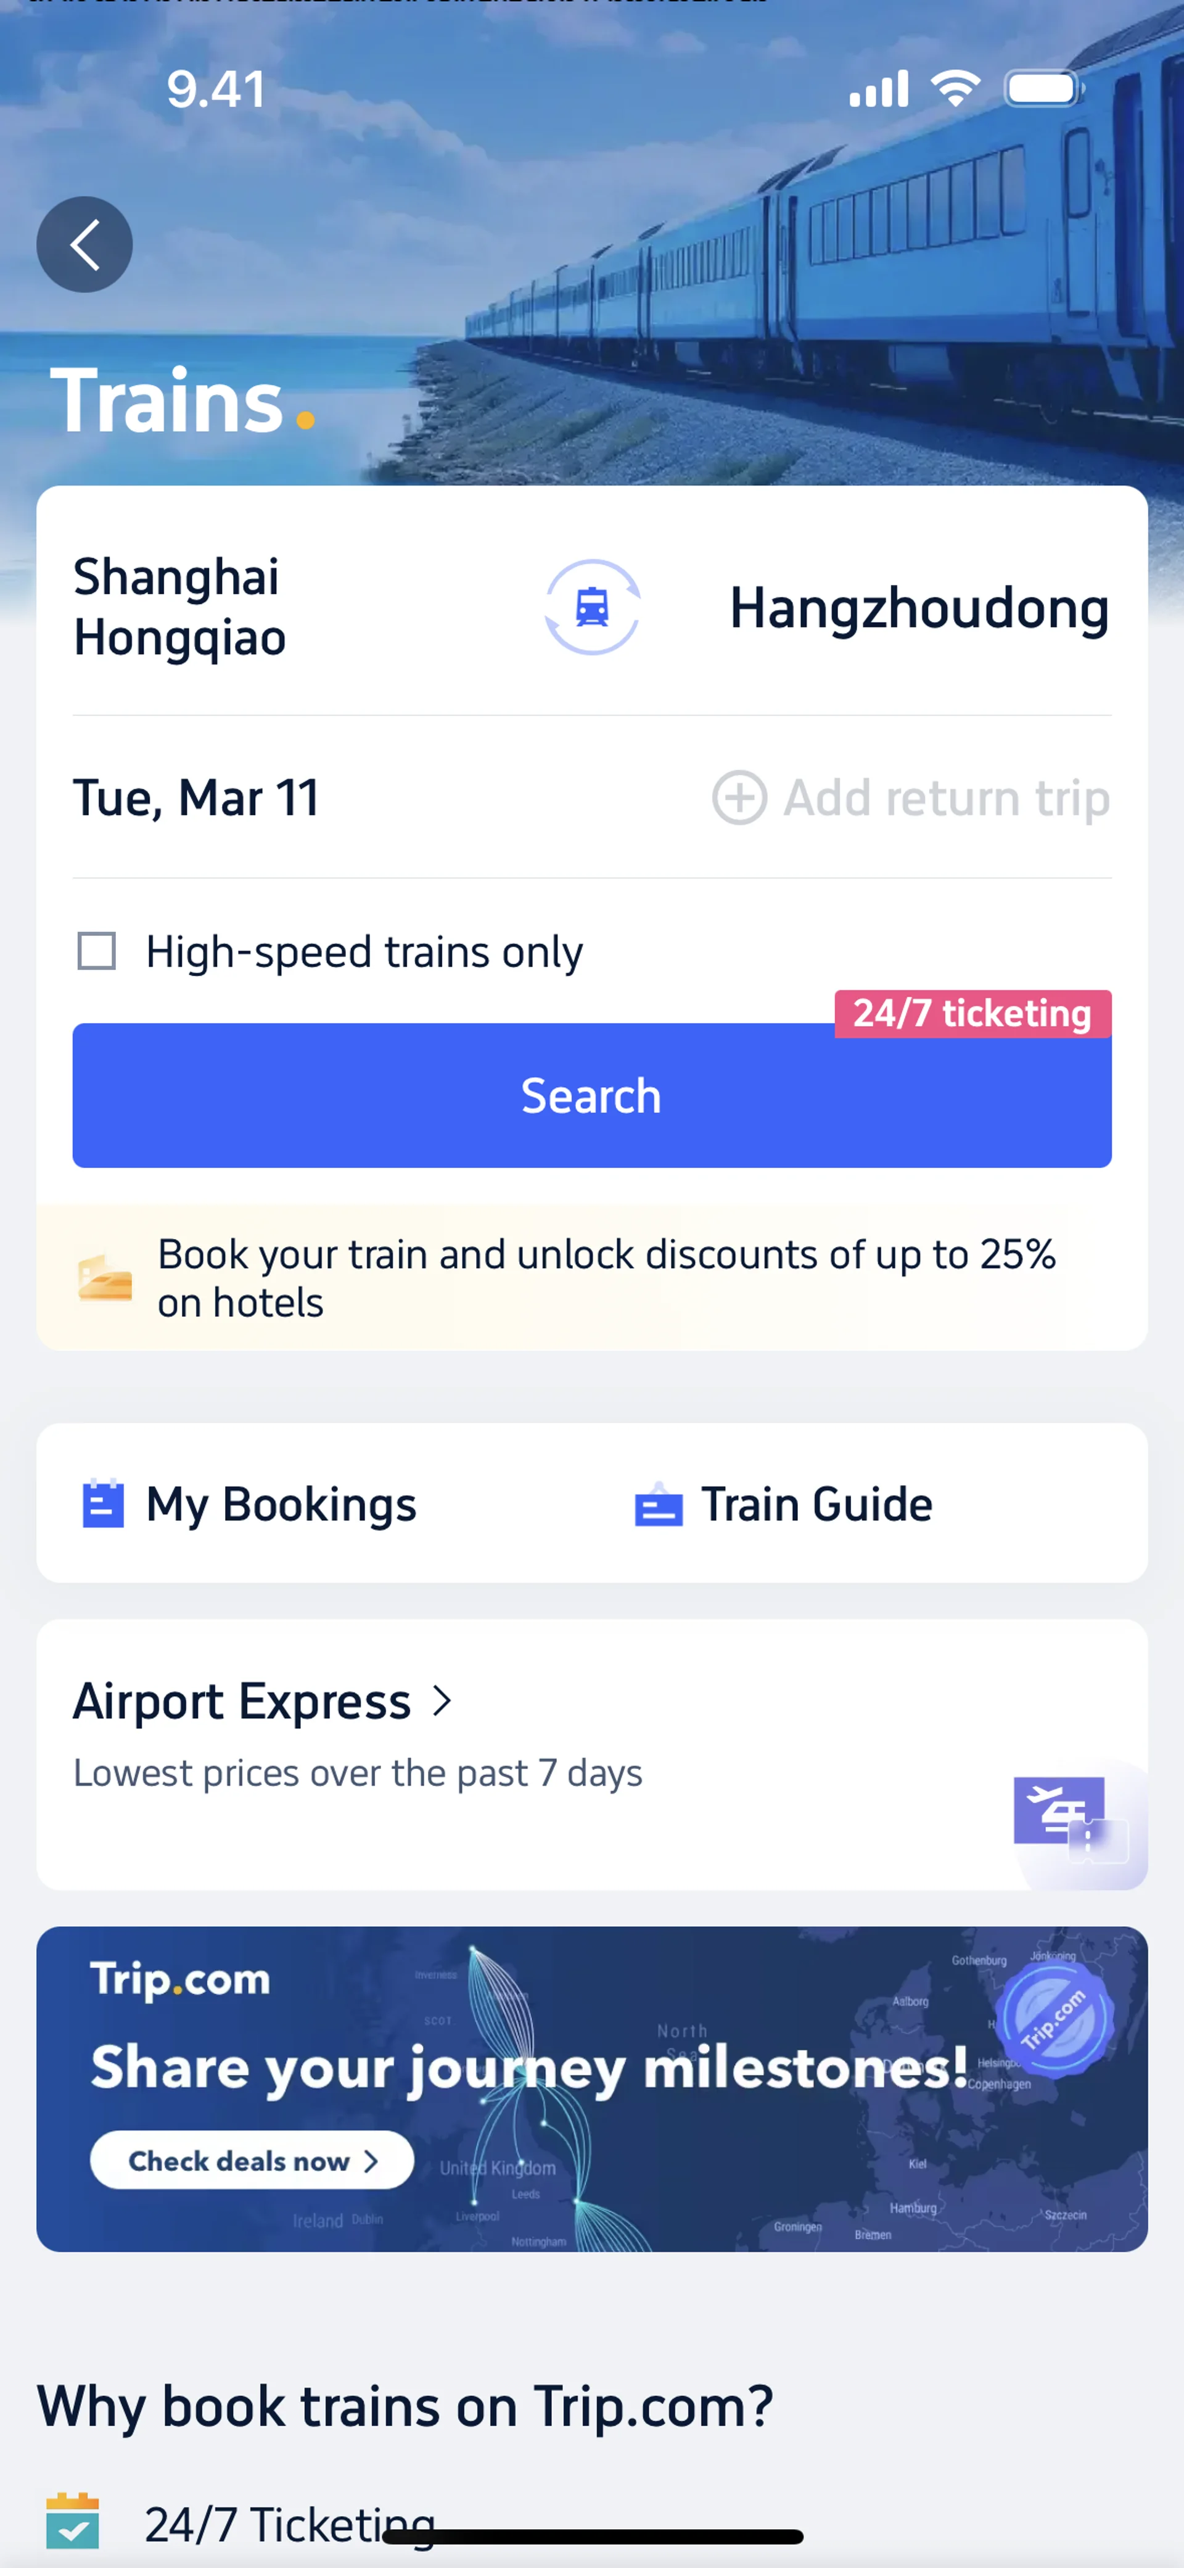Screen dimensions: 1184x2568
Task: Tap the back arrow button
Action: tap(84, 244)
